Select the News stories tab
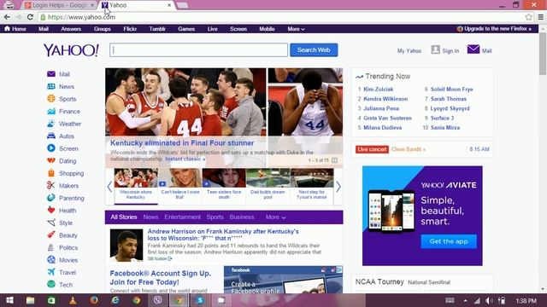Image resolution: width=547 pixels, height=307 pixels. click(x=150, y=217)
